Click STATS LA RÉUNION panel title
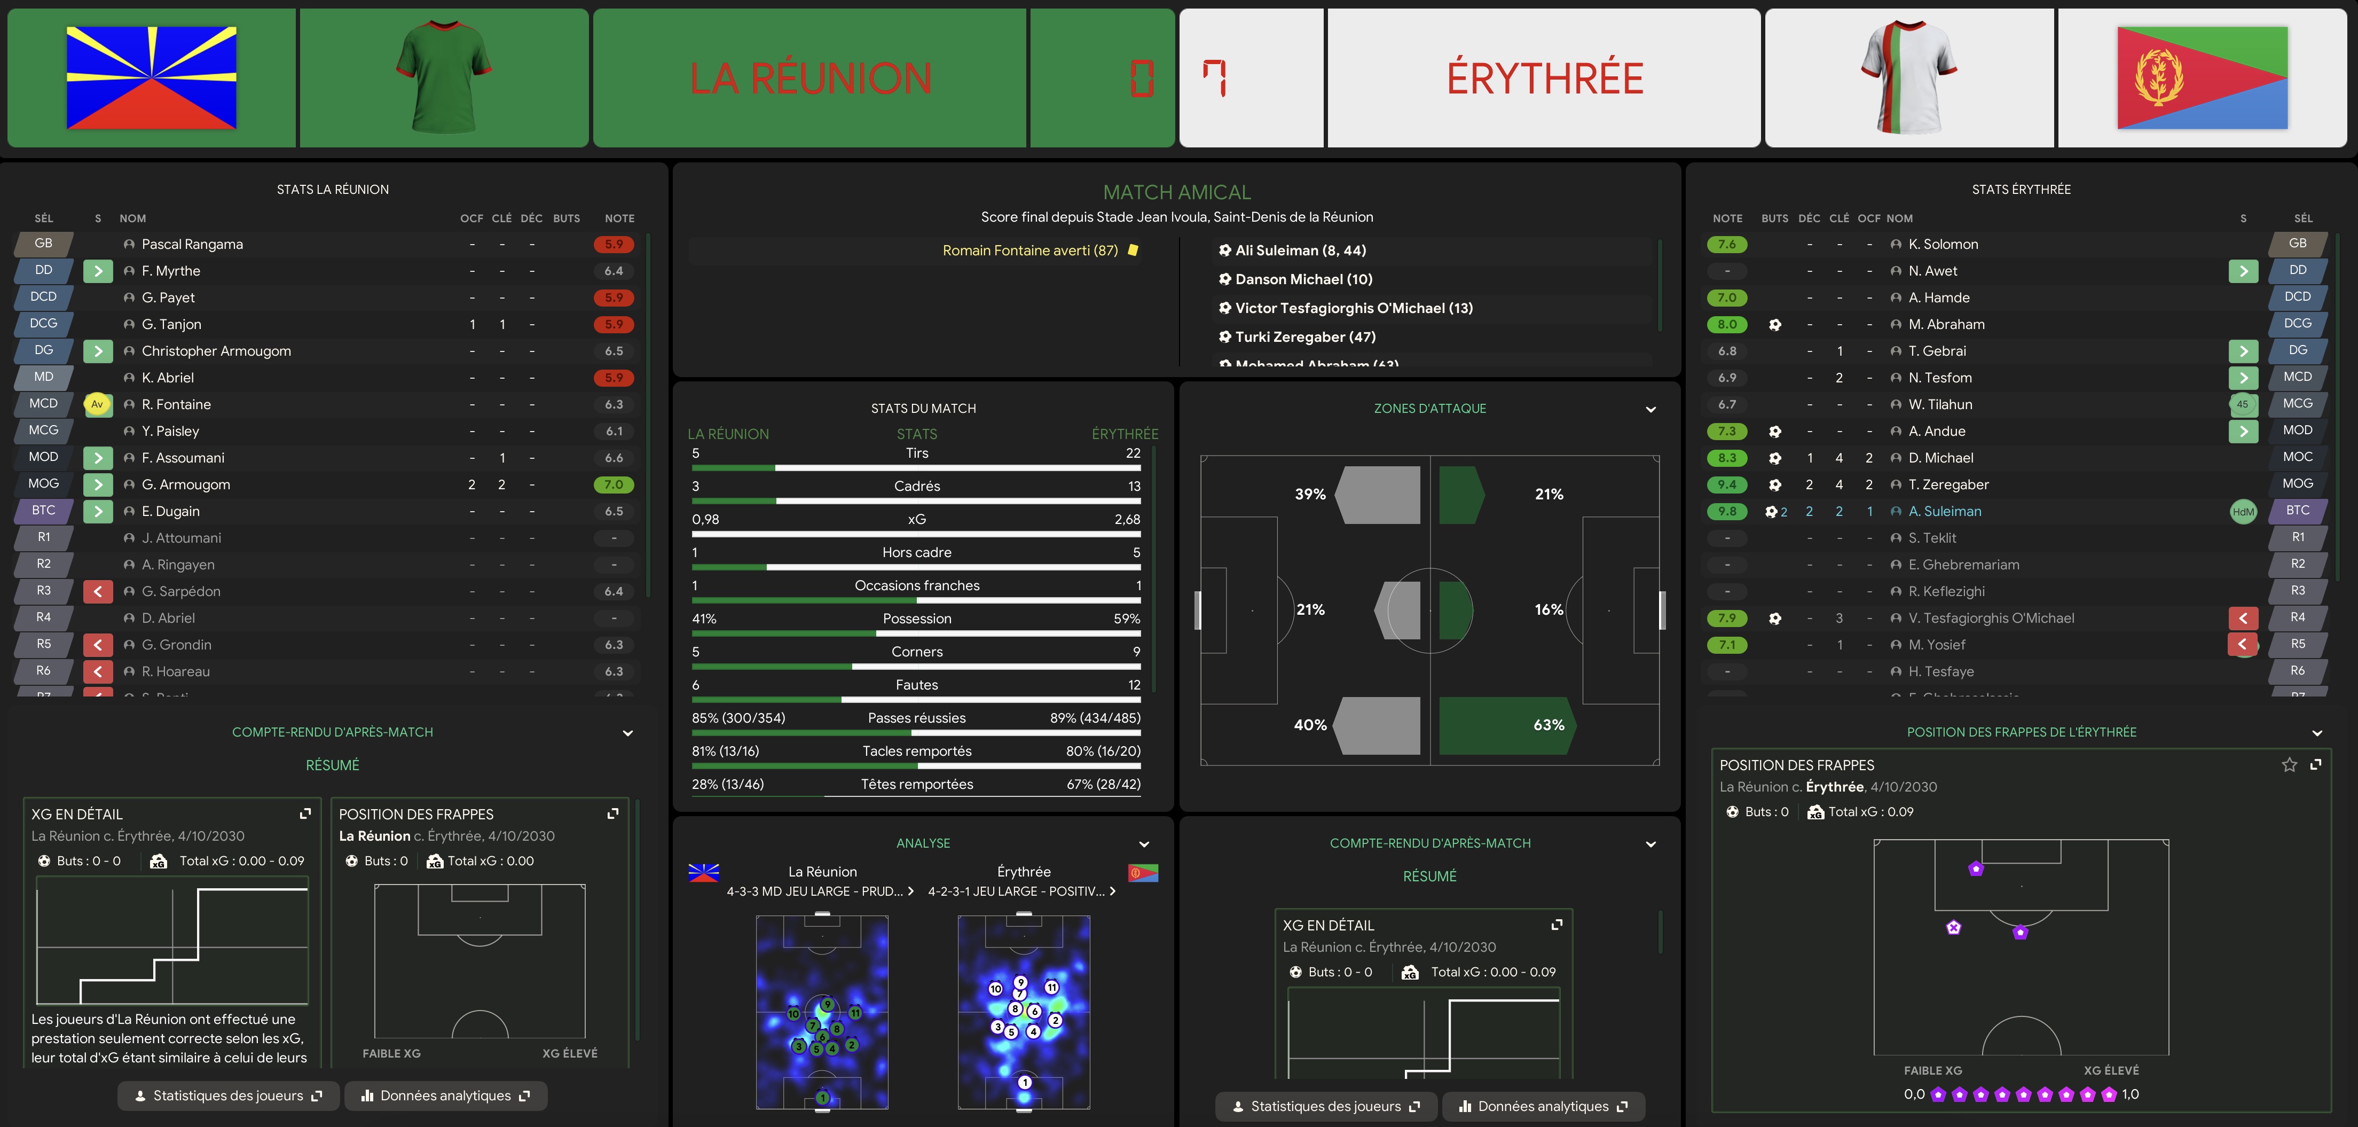The height and width of the screenshot is (1127, 2358). point(333,190)
